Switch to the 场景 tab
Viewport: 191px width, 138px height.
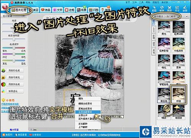click(81, 10)
